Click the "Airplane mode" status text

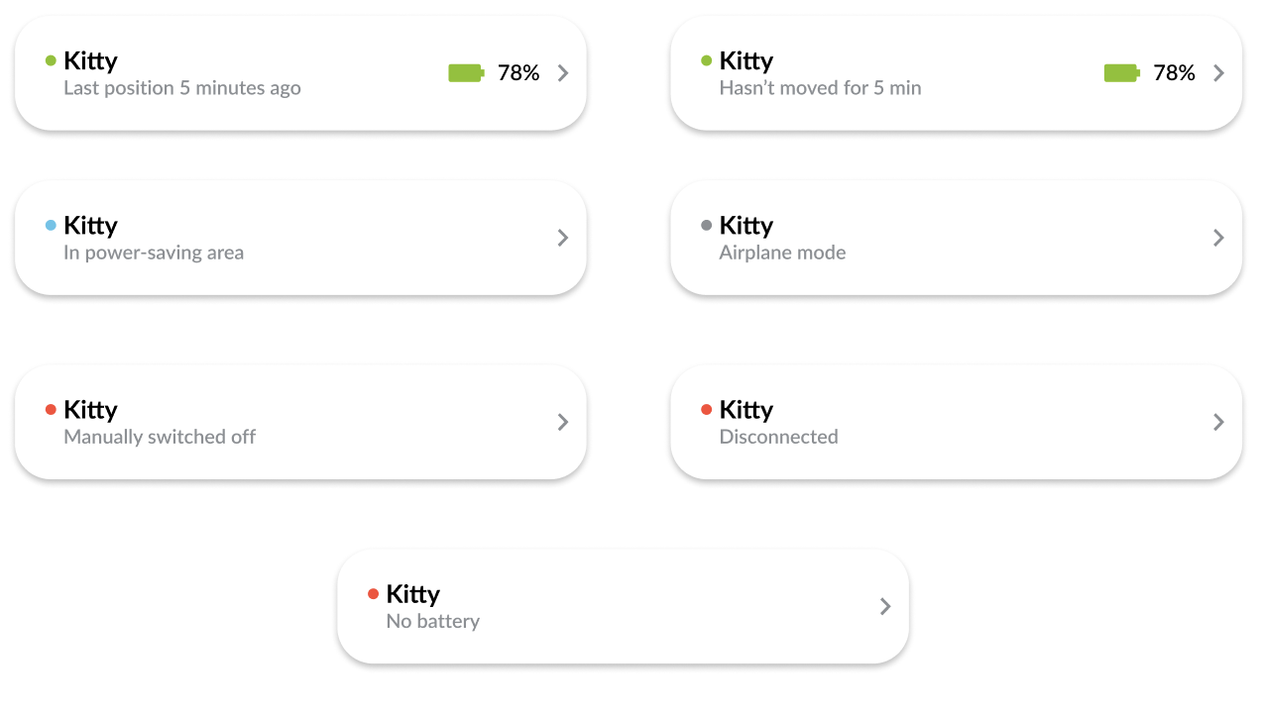[x=782, y=253]
